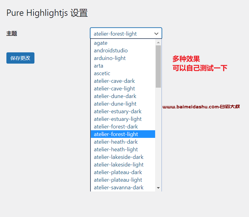Choose atelier-estuary-light option
This screenshot has width=249, height=217.
[123, 119]
